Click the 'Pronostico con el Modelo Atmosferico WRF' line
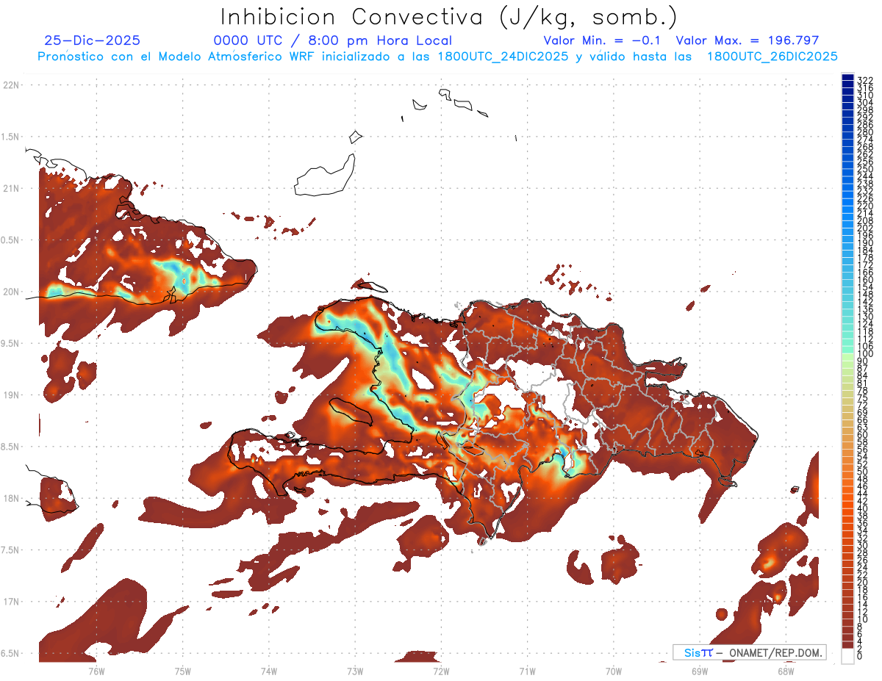 (437, 57)
